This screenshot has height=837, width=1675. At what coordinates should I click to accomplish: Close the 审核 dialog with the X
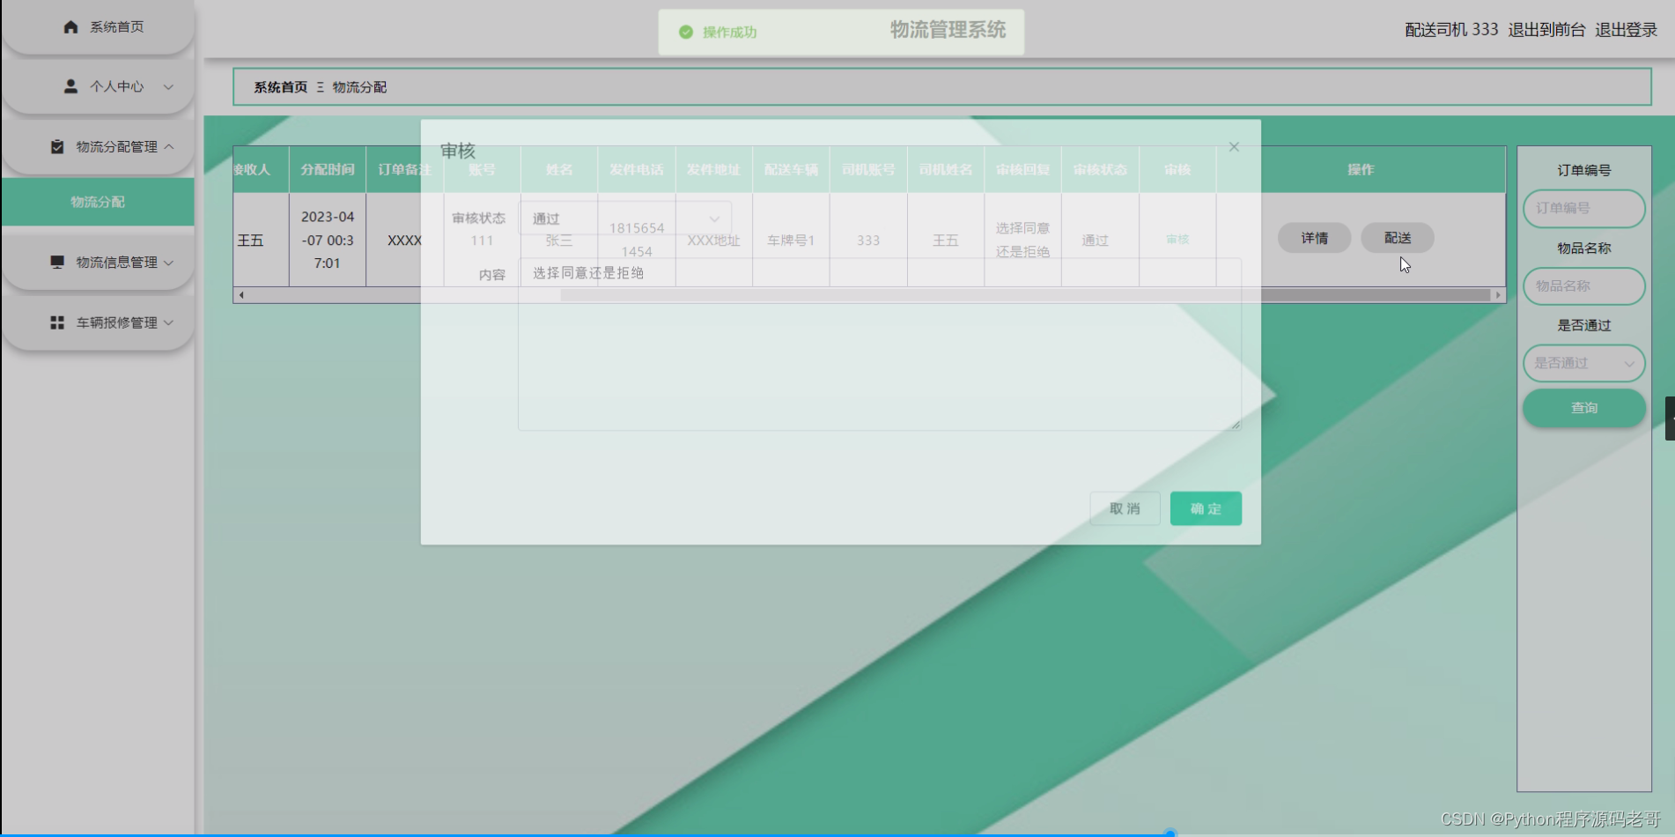1234,147
